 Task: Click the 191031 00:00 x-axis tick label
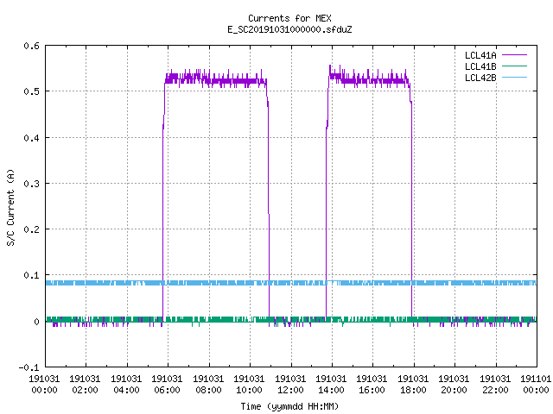[x=44, y=385]
